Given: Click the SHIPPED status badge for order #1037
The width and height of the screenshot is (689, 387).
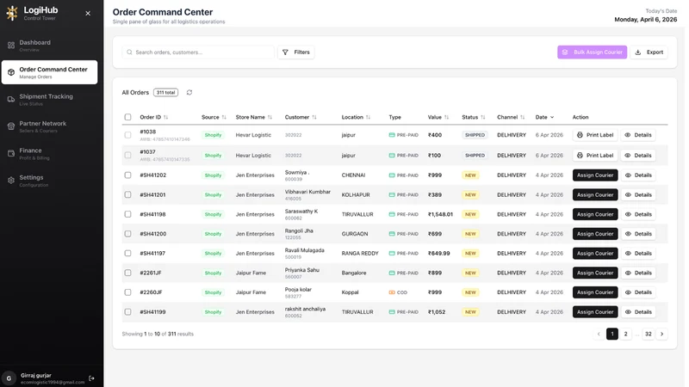Looking at the screenshot, I should point(475,156).
